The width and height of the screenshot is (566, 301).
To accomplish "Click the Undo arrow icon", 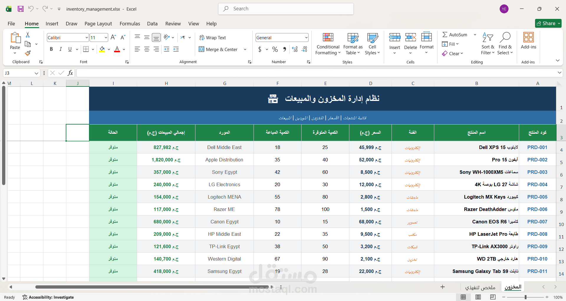I will click(31, 9).
